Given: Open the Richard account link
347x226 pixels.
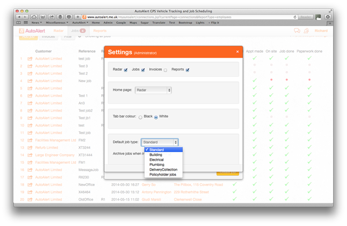Looking at the screenshot, I should (x=321, y=31).
